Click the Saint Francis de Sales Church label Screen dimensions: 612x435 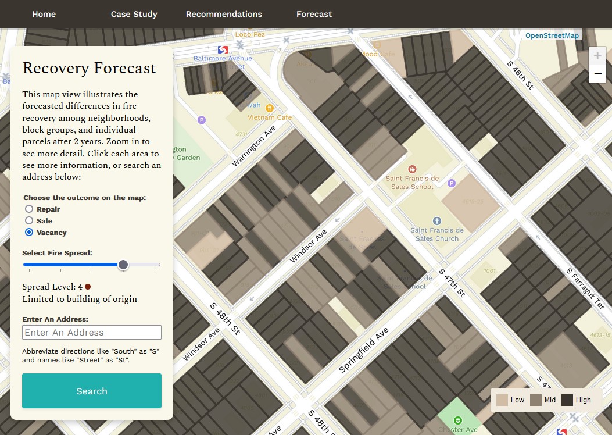(437, 234)
